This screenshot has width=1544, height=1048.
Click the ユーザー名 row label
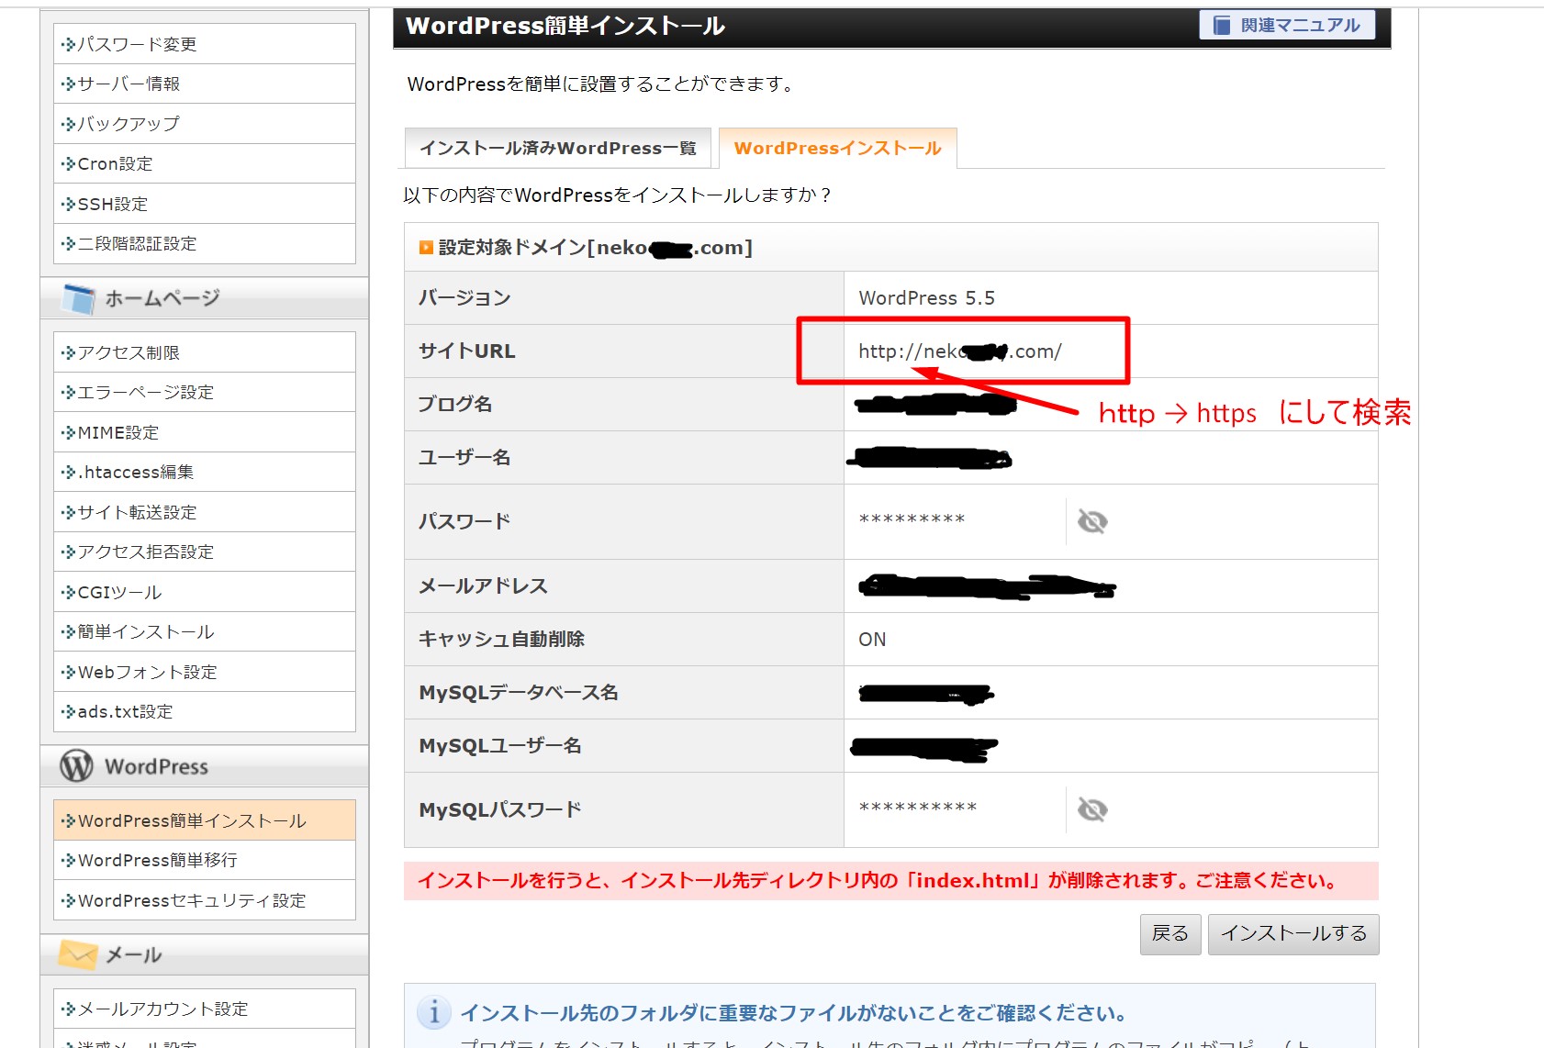coord(464,458)
